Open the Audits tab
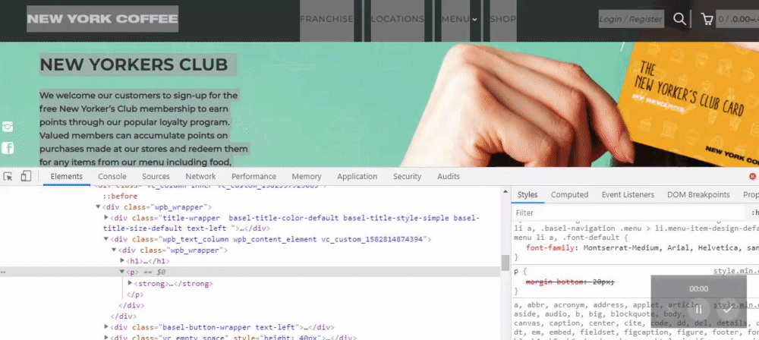759x340 pixels. [449, 176]
